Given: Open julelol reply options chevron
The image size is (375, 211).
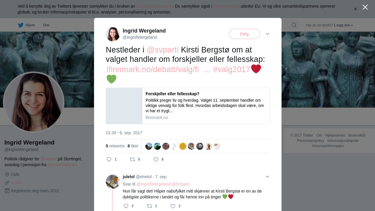Looking at the screenshot, I should click(267, 176).
